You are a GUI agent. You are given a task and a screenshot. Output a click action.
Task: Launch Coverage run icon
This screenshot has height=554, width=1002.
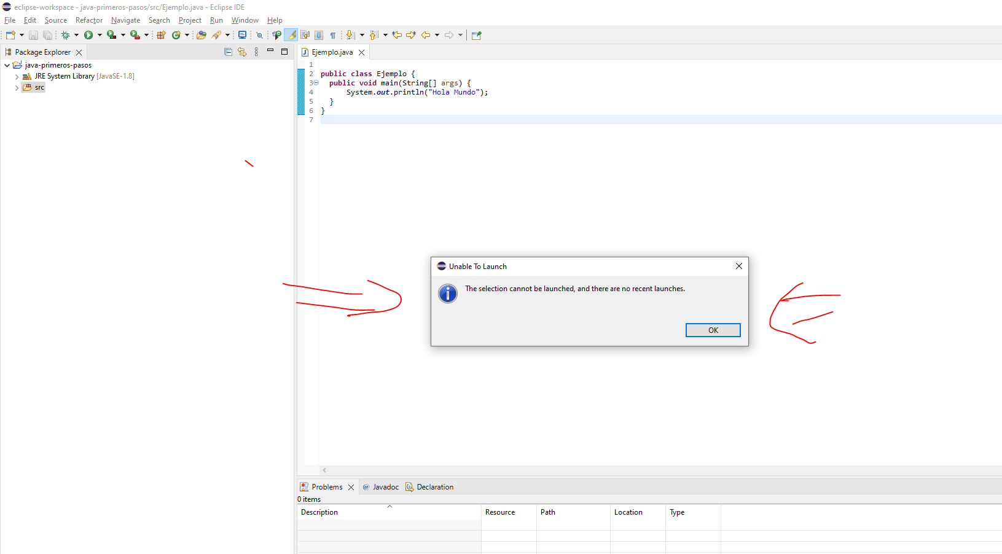(x=111, y=35)
